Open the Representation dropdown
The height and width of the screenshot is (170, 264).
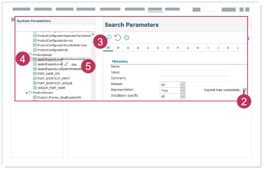[183, 90]
